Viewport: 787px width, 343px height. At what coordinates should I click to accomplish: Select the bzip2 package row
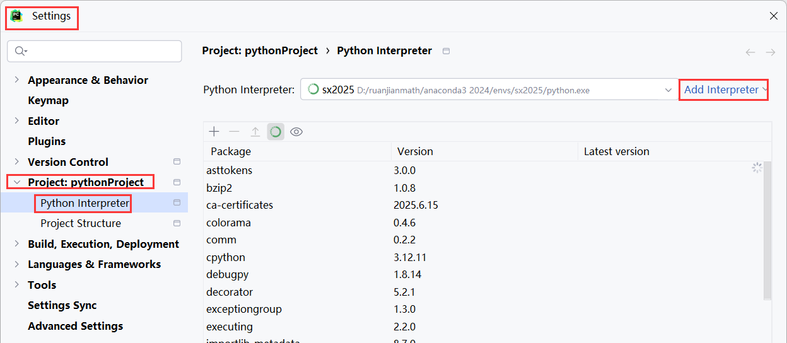(483, 188)
